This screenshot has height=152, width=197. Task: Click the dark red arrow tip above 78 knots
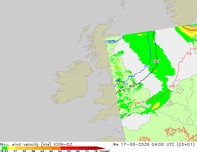tap(101, 148)
